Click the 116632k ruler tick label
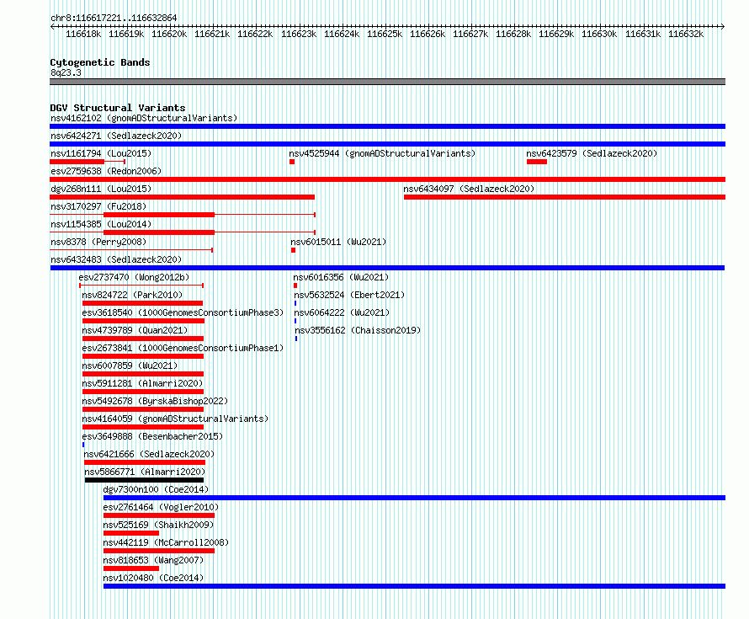 [x=686, y=34]
